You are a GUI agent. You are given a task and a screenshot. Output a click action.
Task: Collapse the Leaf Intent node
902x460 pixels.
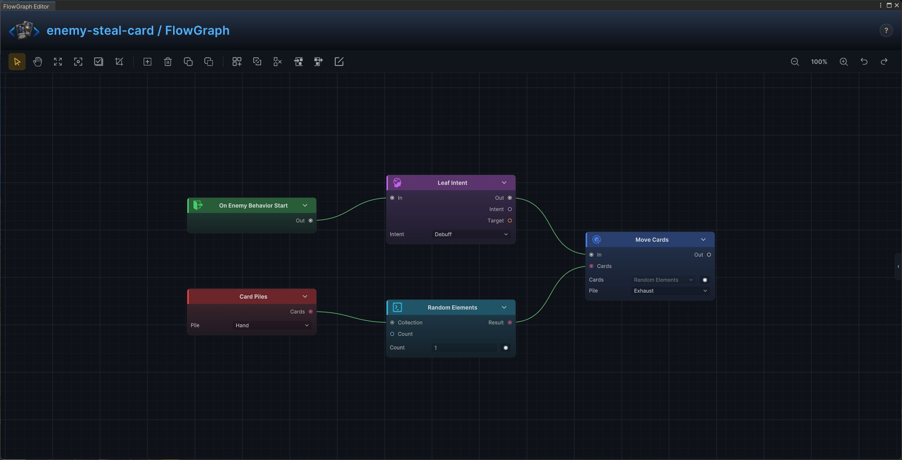[x=504, y=183]
